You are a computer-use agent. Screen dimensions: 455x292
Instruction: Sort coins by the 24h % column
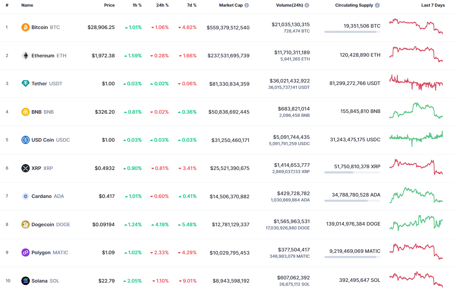coord(162,5)
